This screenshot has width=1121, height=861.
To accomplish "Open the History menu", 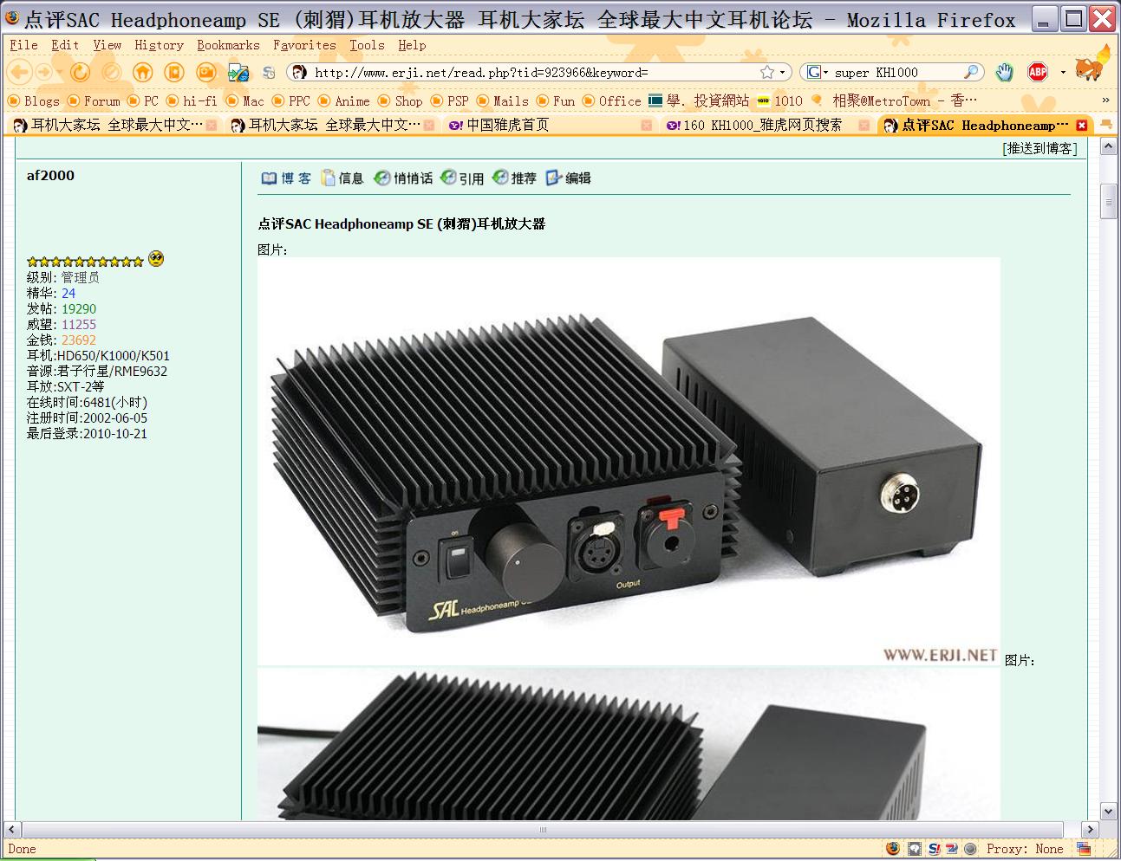I will pos(159,45).
